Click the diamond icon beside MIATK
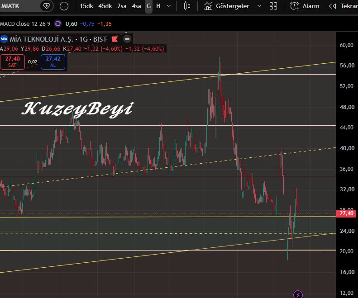The image size is (358, 298). click(47, 6)
